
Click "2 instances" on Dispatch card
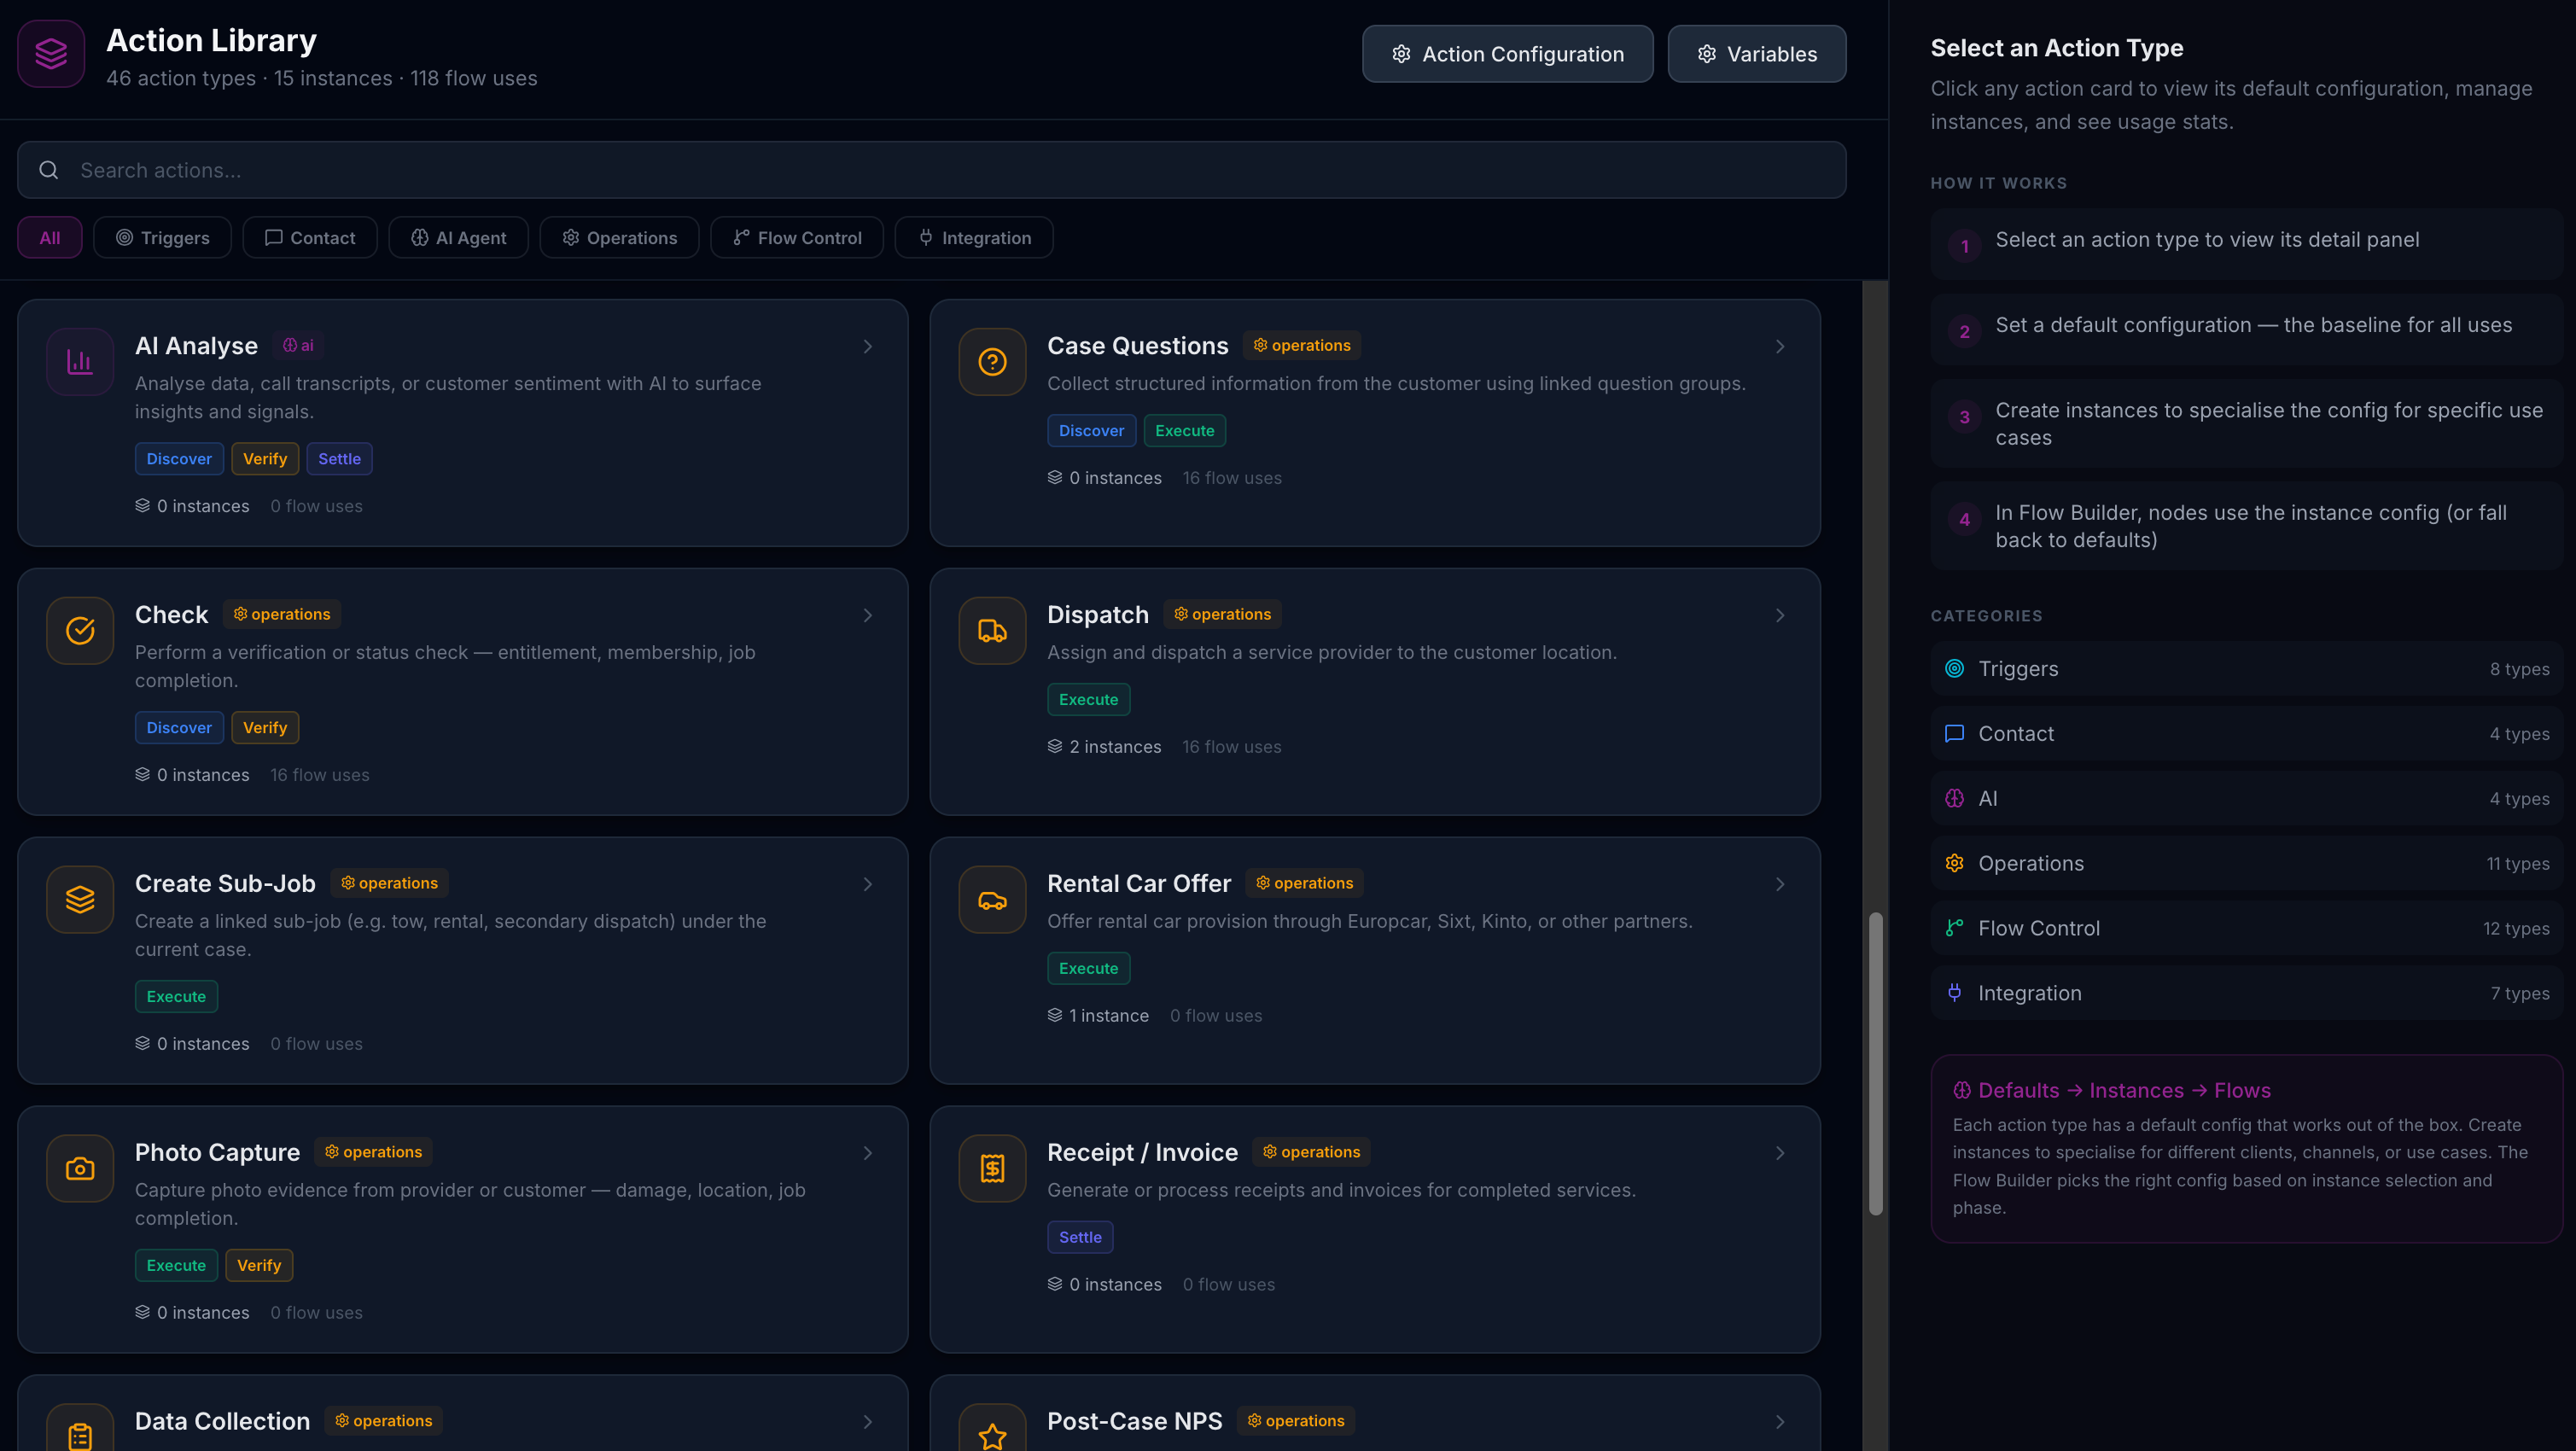1115,747
